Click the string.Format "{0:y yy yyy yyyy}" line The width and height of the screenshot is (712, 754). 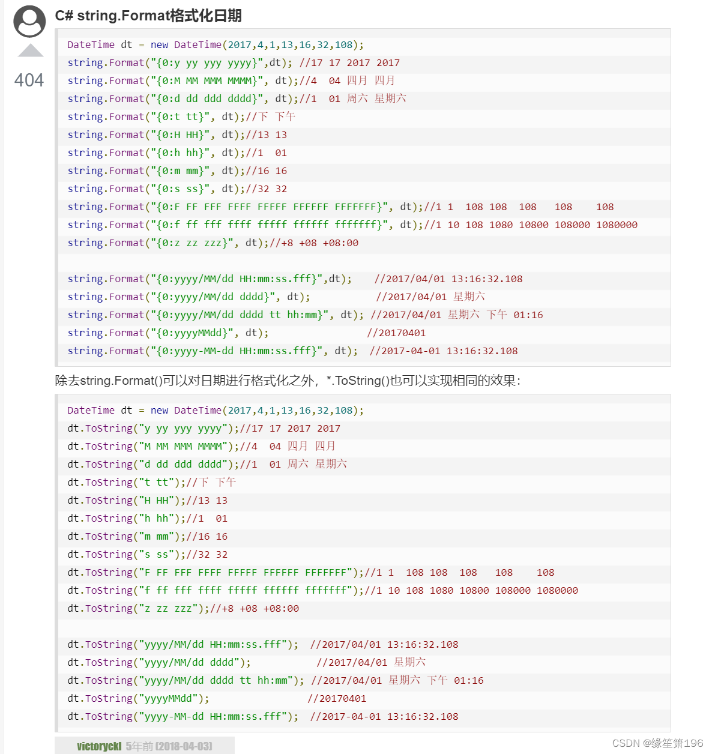click(x=234, y=63)
